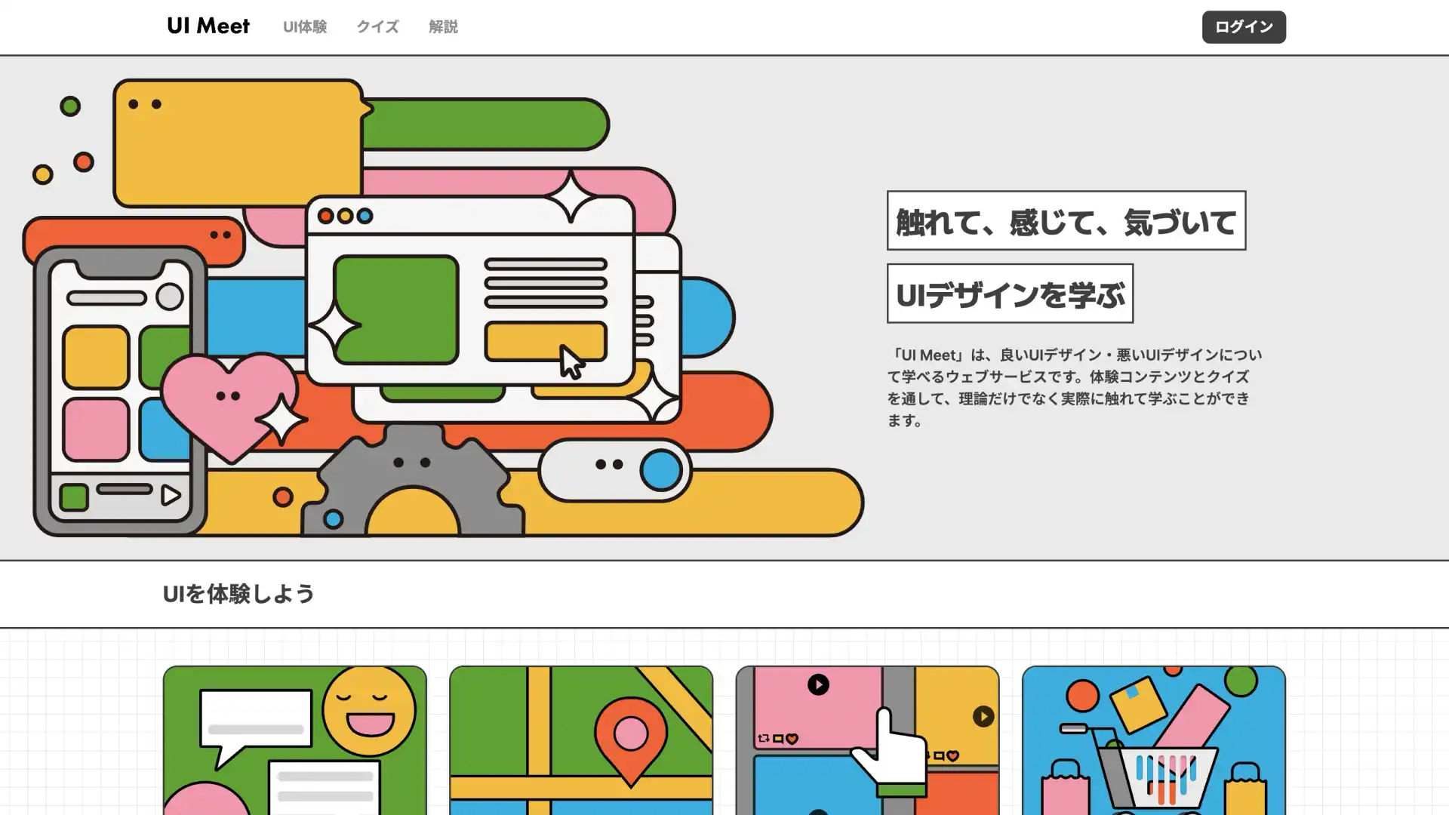Viewport: 1449px width, 815px height.
Task: Click the UIを体験しよう section heading
Action: (x=238, y=594)
